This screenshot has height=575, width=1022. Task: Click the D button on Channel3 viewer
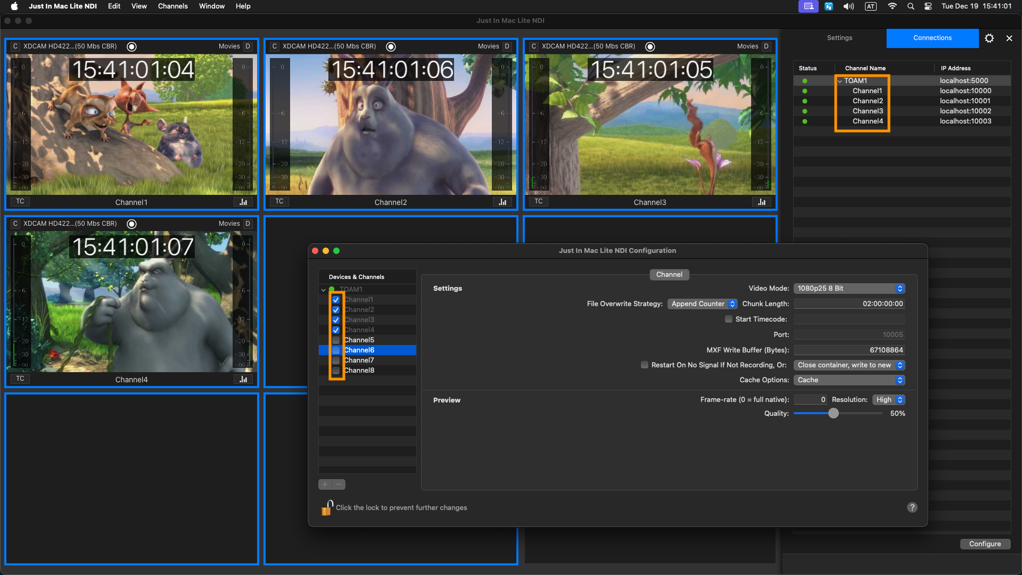766,46
